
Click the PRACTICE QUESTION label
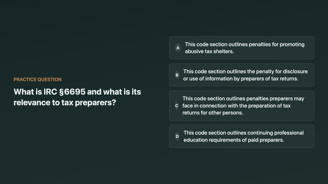37,79
